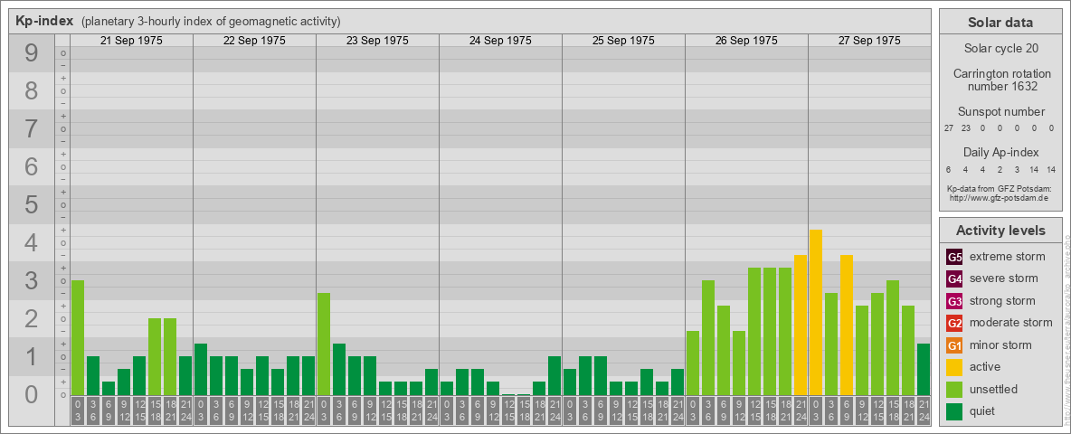Click the G5 extreme storm icon
Screen dimensions: 1071x434
[x=954, y=257]
